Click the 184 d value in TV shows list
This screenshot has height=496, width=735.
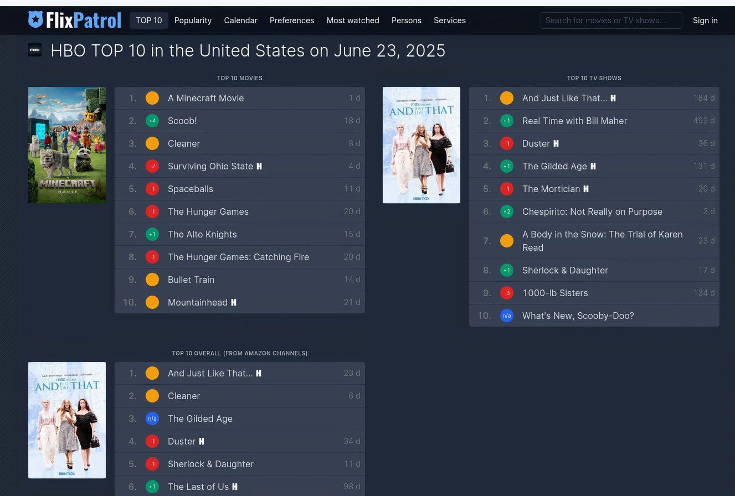[704, 98]
